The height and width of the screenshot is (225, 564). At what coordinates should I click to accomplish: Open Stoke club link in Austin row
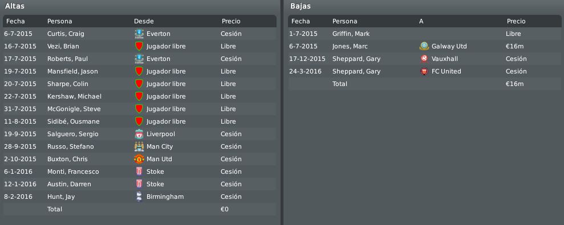(155, 184)
